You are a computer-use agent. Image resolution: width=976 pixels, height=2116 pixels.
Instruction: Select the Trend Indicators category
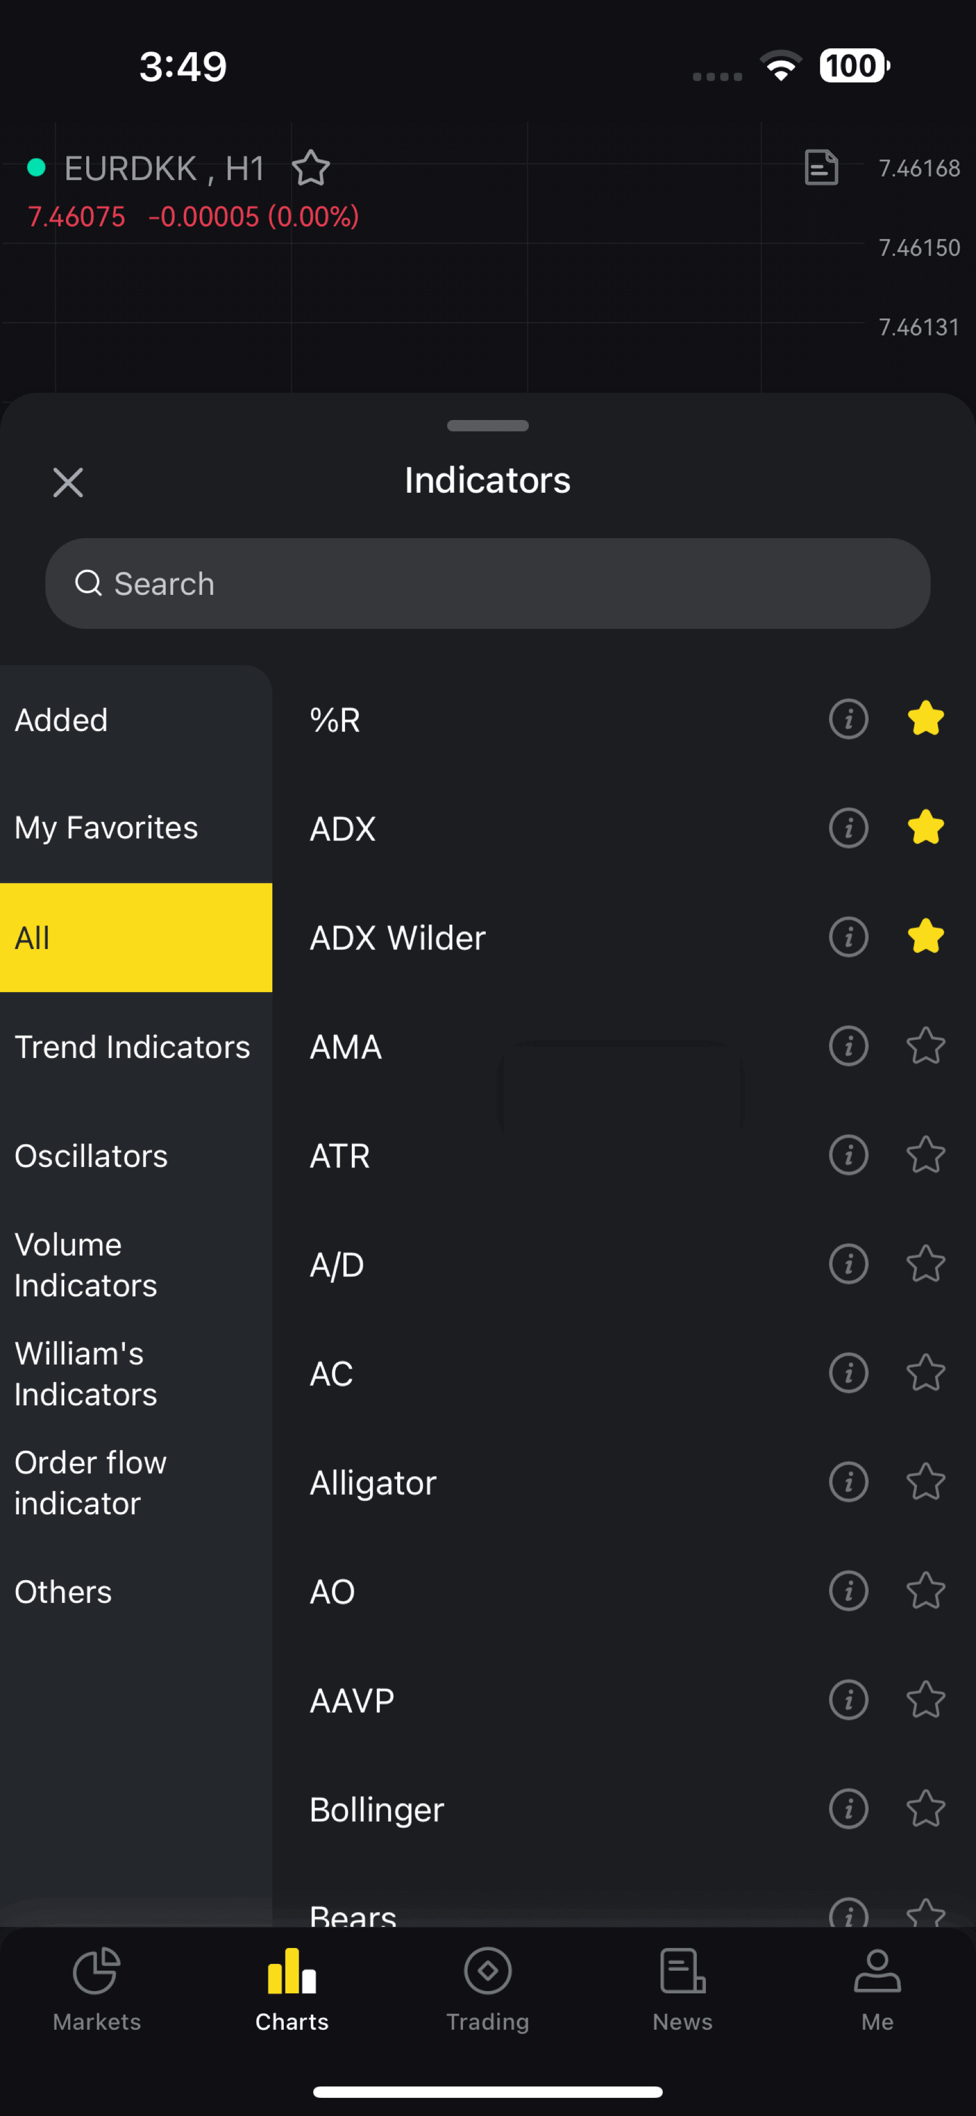[x=132, y=1047]
